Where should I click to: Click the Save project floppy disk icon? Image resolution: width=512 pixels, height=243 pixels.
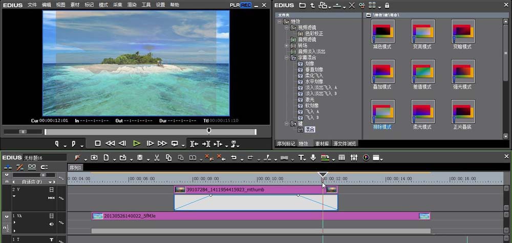[140, 157]
